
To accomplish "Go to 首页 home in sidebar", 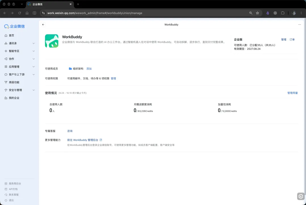I will pos(12,35).
